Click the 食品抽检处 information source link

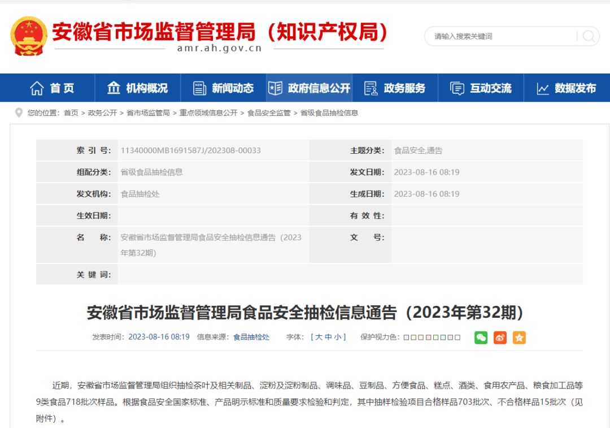pyautogui.click(x=251, y=337)
